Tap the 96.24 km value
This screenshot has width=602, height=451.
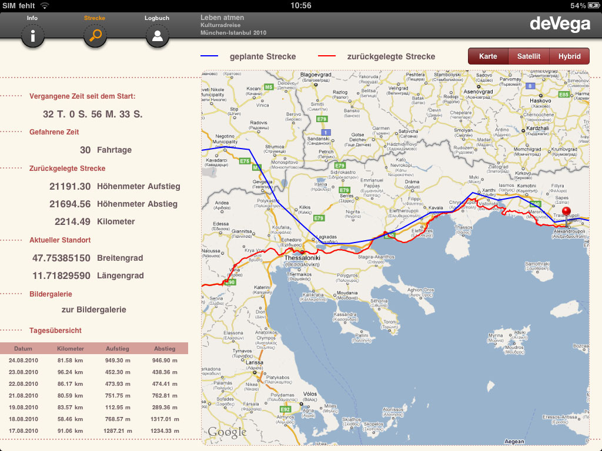71,372
